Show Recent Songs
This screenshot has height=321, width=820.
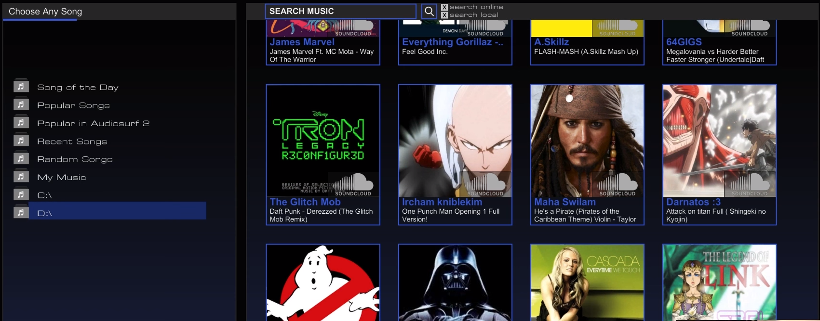(72, 141)
